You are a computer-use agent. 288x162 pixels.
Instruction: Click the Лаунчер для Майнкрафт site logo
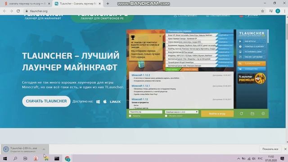pyautogui.click(x=43, y=17)
